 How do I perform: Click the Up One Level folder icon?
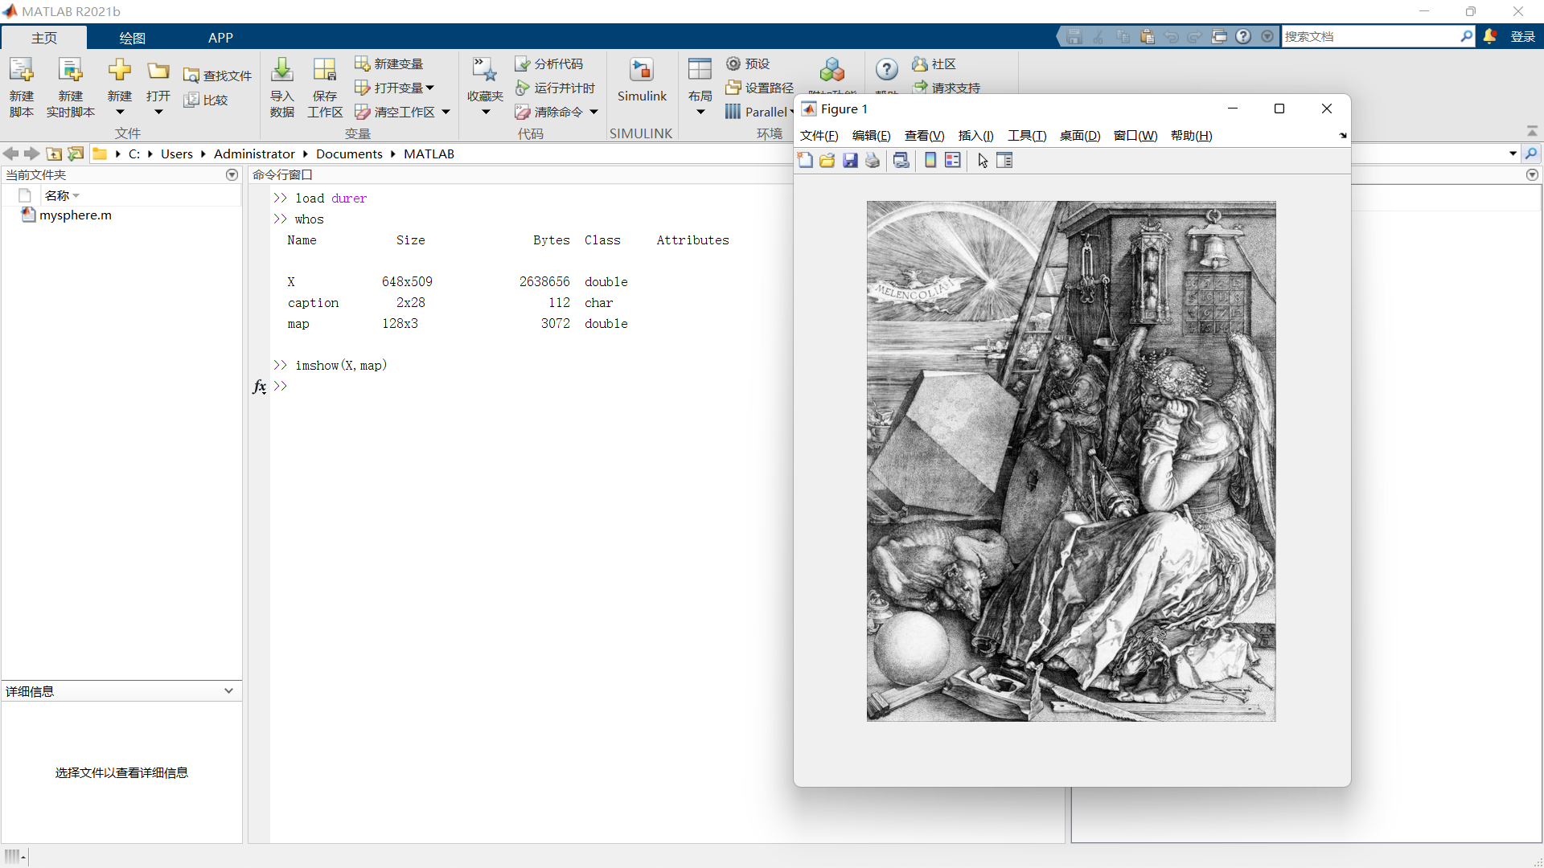(54, 154)
